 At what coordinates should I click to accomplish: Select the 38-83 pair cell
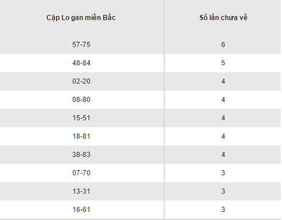click(x=81, y=155)
